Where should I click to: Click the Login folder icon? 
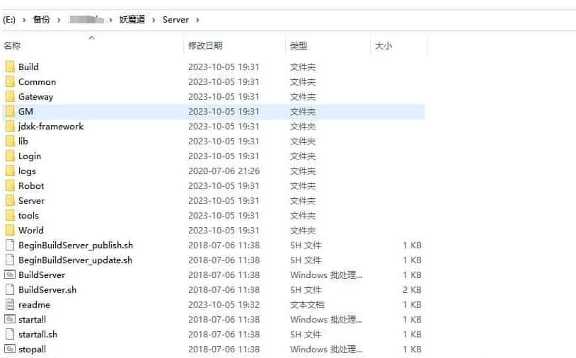click(11, 156)
